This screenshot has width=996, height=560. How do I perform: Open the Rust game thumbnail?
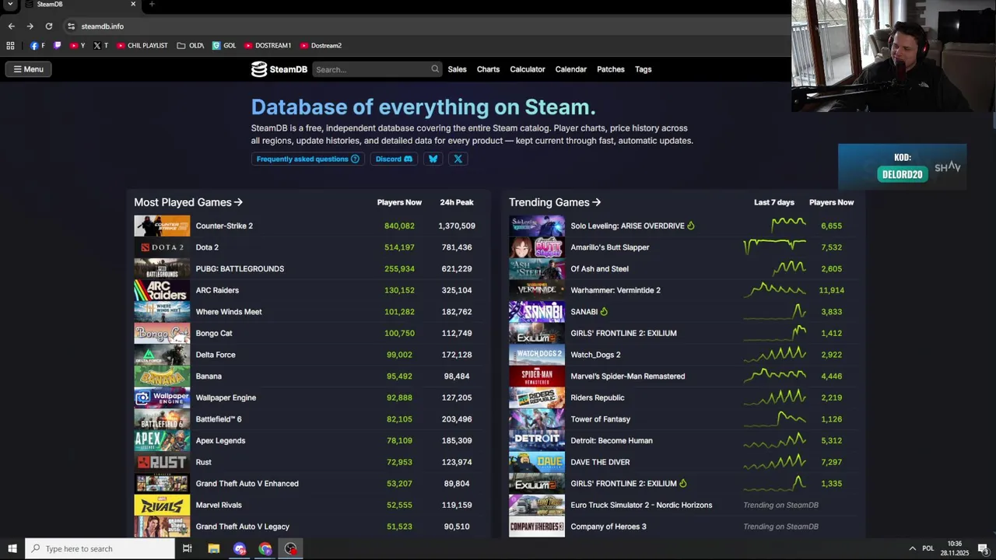(x=162, y=462)
